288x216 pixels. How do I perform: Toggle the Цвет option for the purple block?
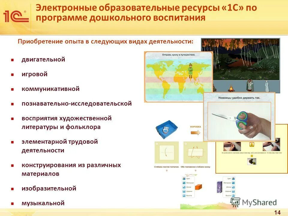[233, 178]
